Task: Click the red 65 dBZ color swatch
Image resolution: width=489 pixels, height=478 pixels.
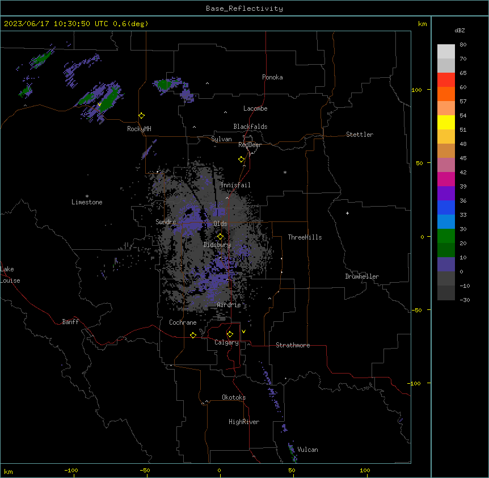Action: (446, 80)
